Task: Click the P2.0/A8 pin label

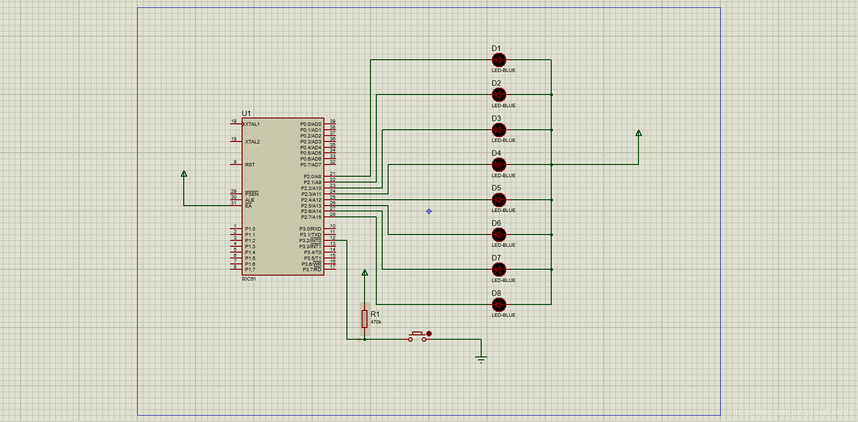Action: (x=313, y=177)
